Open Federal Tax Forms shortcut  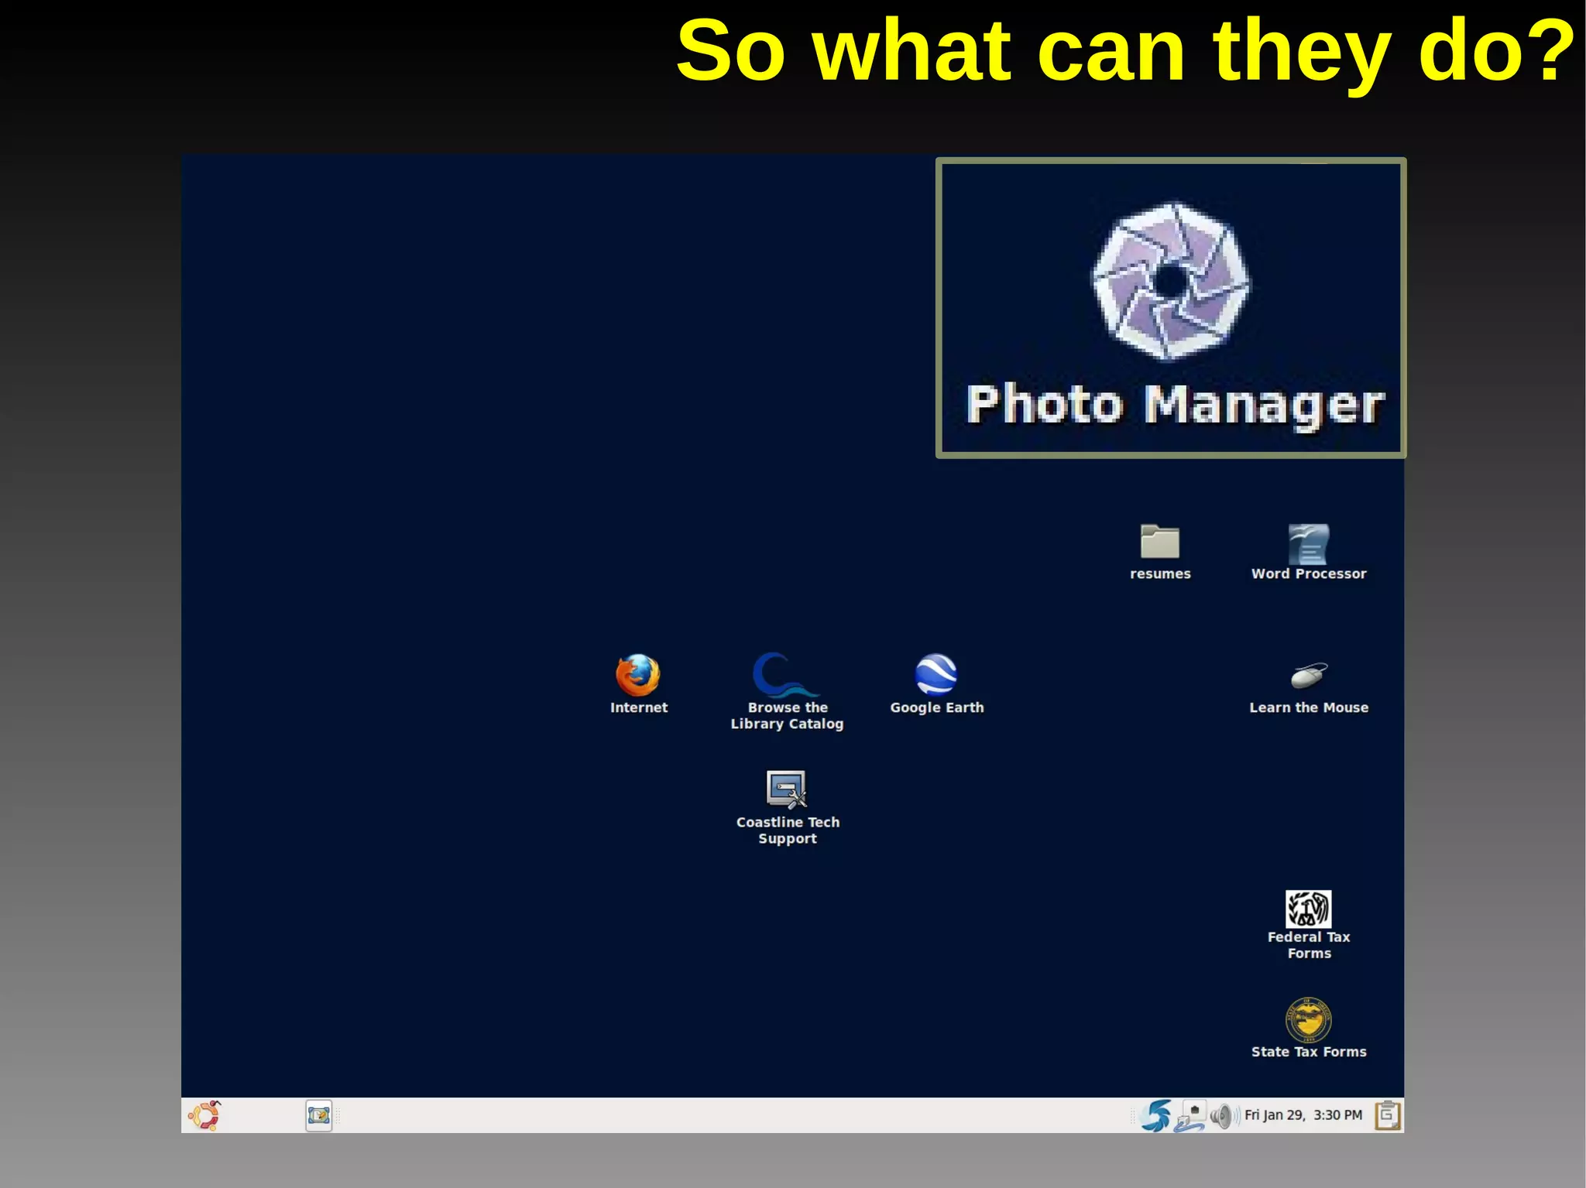1308,909
